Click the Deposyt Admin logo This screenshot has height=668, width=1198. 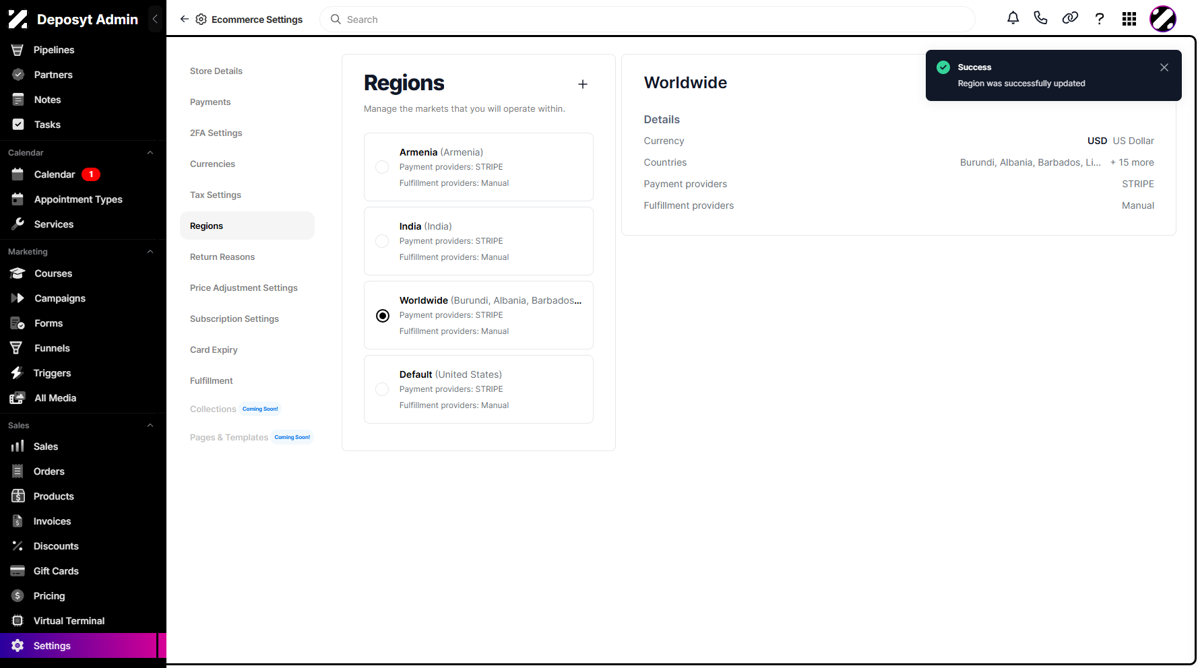click(x=18, y=20)
